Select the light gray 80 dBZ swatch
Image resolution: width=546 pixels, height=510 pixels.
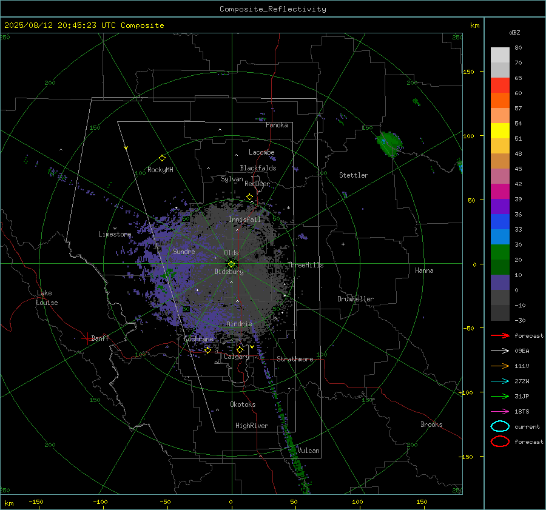(x=500, y=55)
